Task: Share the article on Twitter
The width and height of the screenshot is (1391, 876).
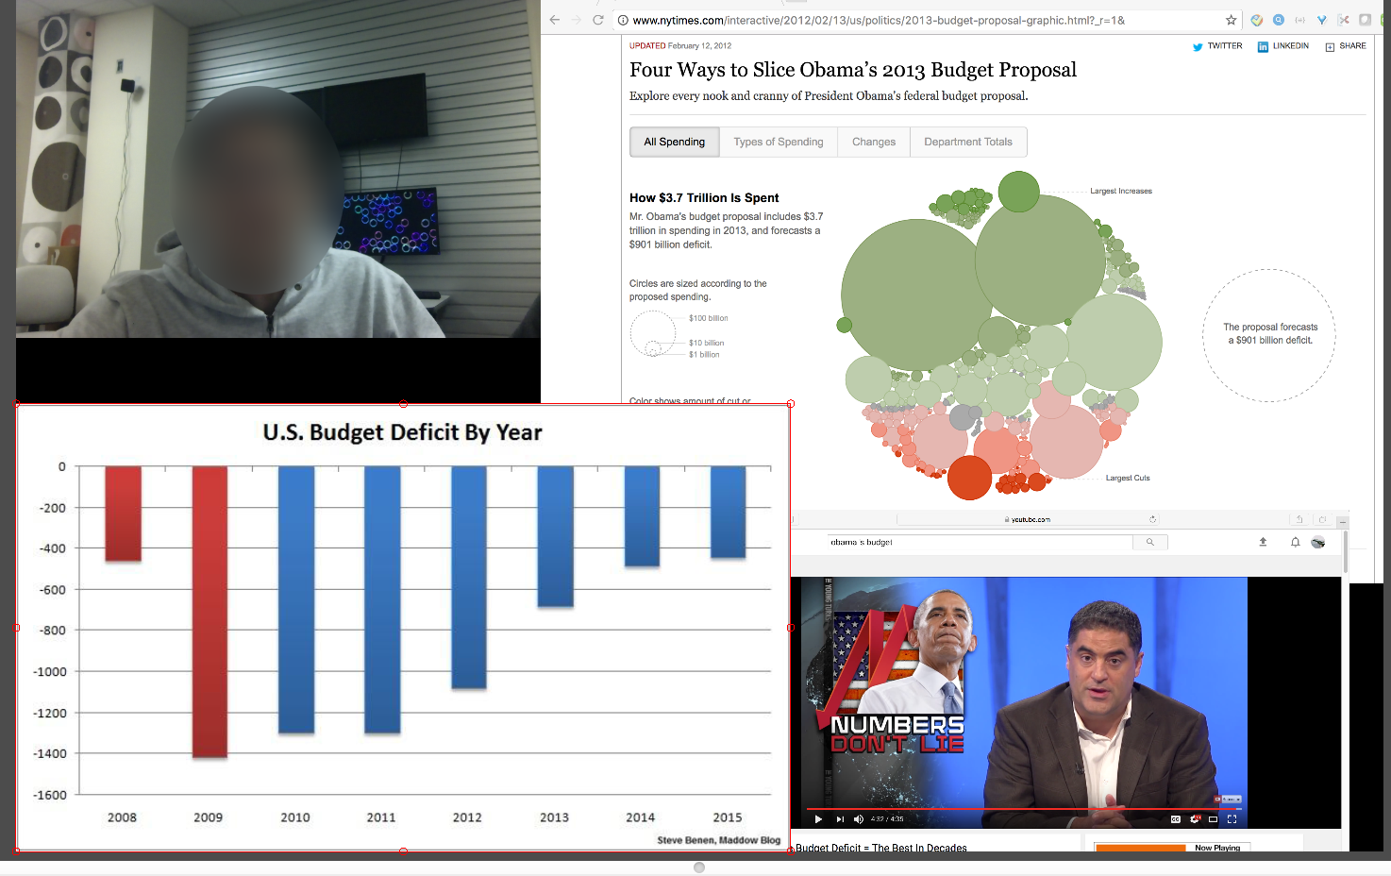Action: 1217,46
